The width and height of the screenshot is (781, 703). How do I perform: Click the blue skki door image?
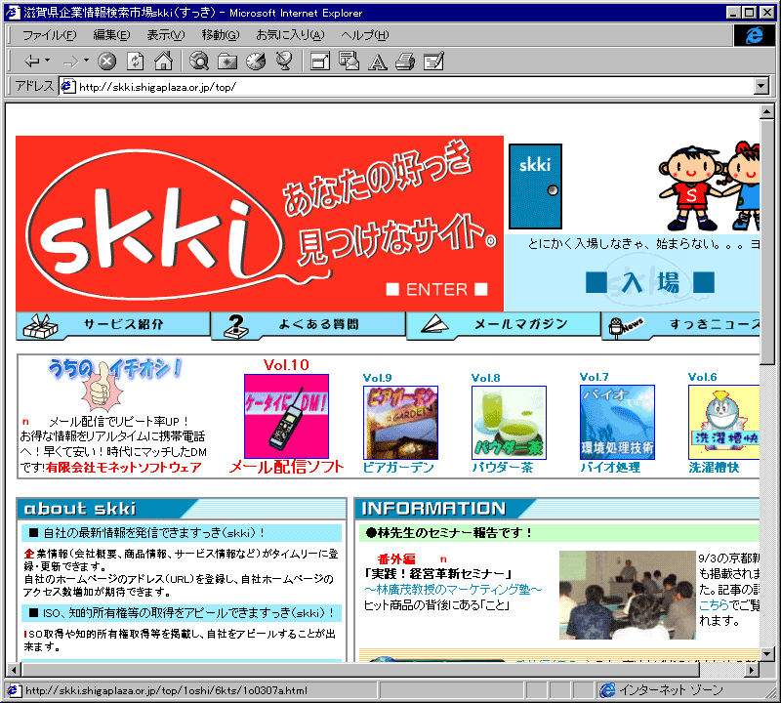tap(535, 186)
